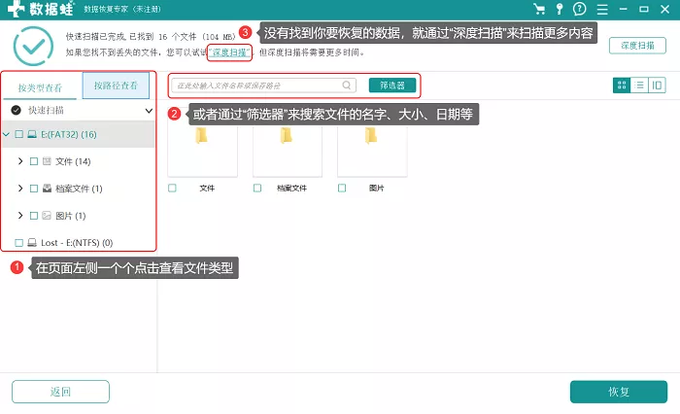The width and height of the screenshot is (680, 414).
Task: Click the 文件 caption below thumbnail
Action: [x=207, y=188]
